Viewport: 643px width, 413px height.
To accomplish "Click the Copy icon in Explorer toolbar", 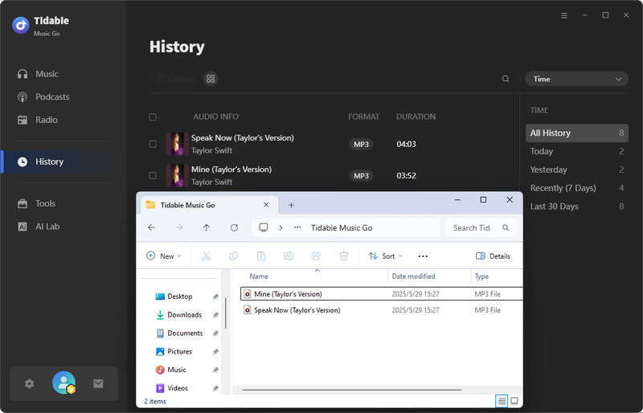I will click(233, 256).
